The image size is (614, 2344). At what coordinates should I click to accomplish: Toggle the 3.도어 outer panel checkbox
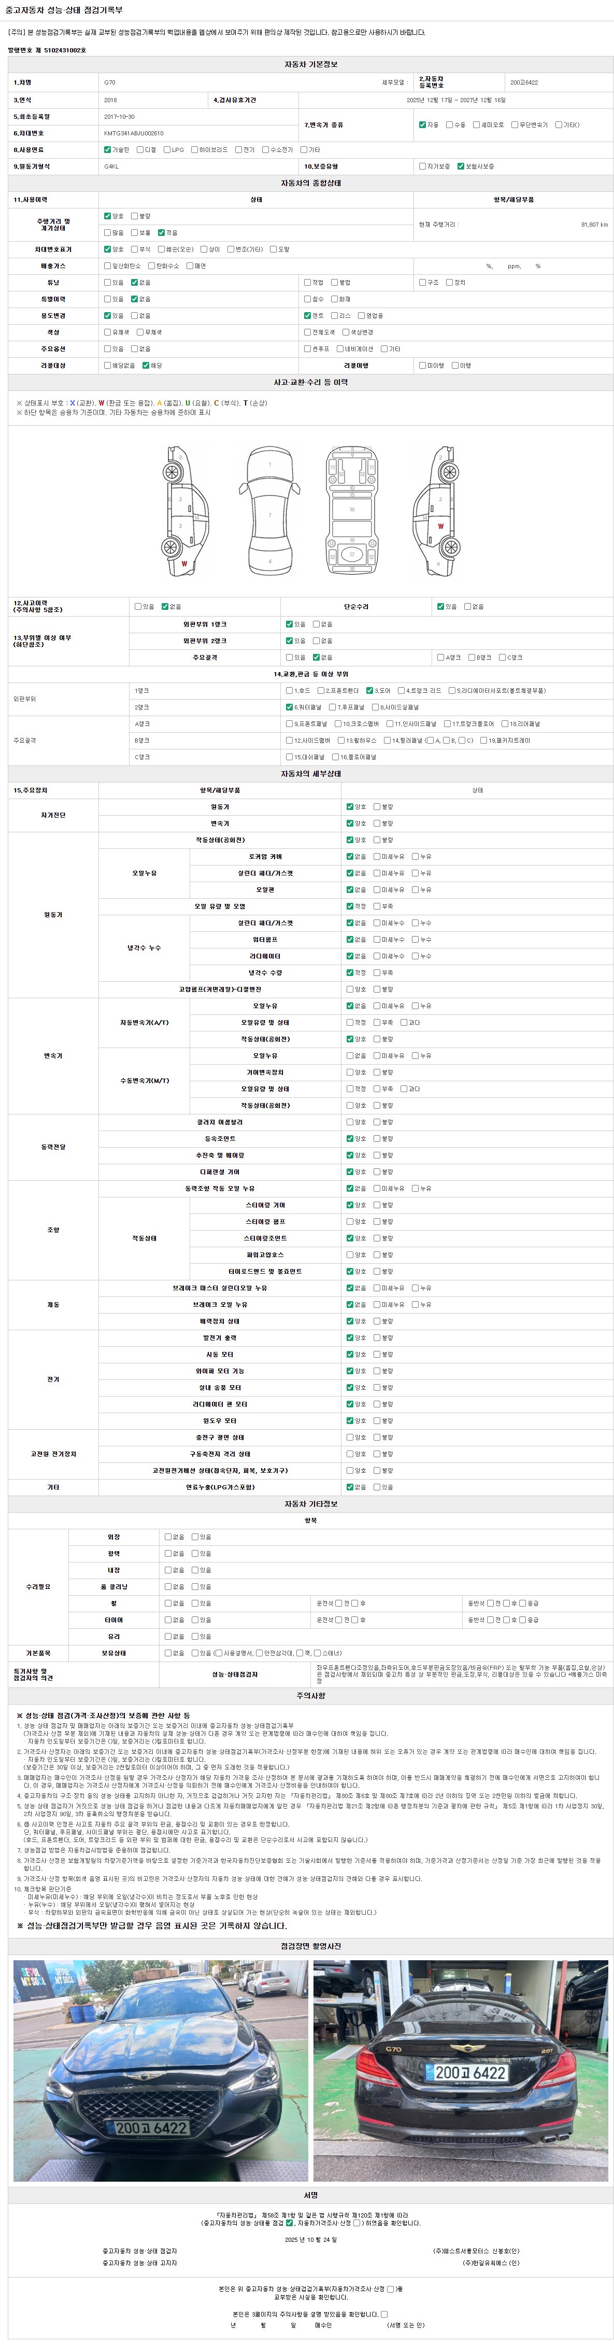pos(369,691)
